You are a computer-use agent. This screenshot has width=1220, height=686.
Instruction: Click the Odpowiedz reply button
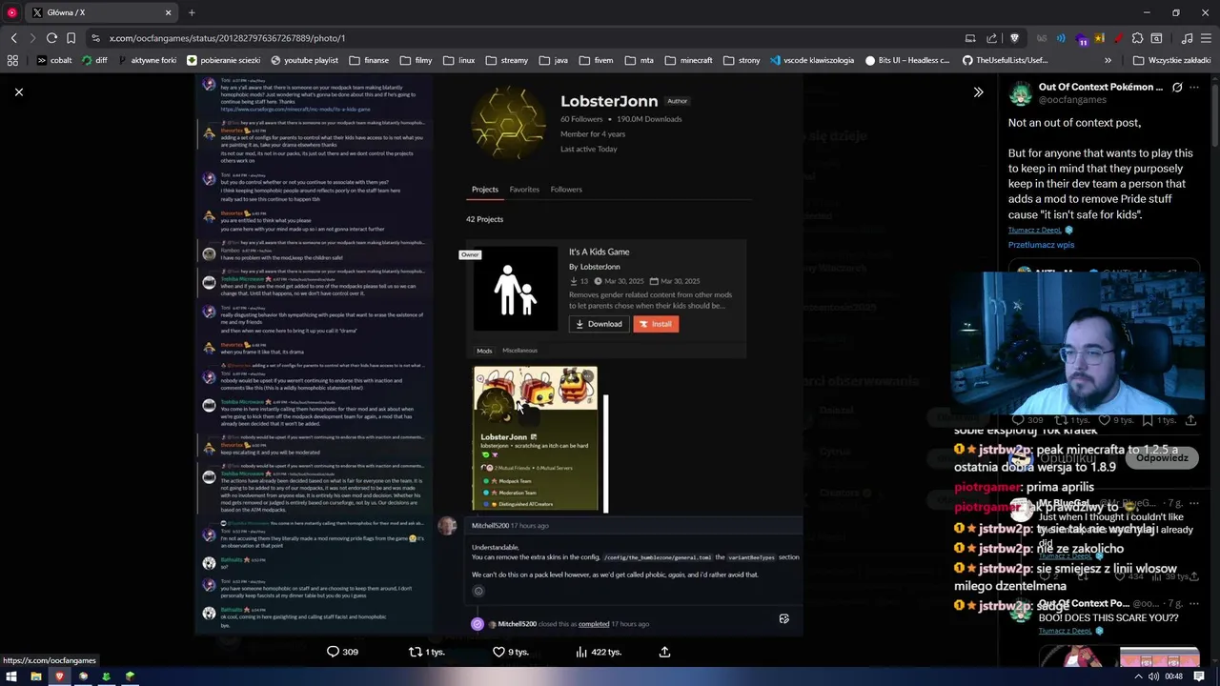(1162, 457)
